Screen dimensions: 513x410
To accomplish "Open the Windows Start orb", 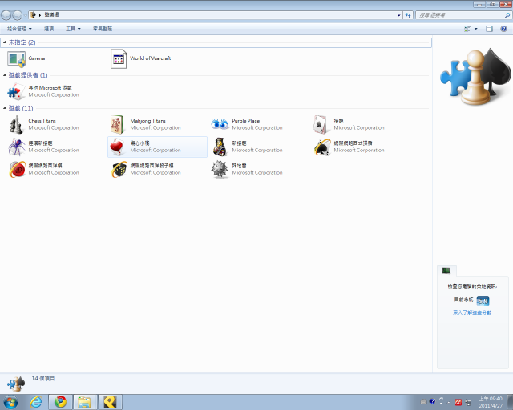I will (x=10, y=402).
